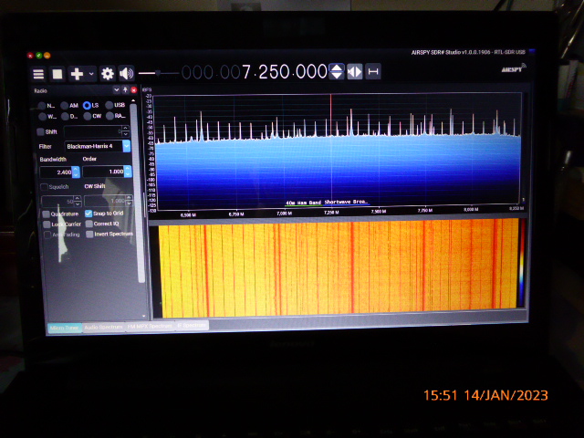Enable the Invert Spectrum checkbox
Image resolution: width=584 pixels, height=438 pixels.
[89, 235]
